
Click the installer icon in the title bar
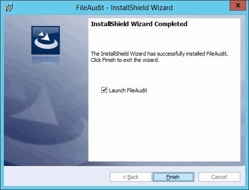click(x=9, y=7)
